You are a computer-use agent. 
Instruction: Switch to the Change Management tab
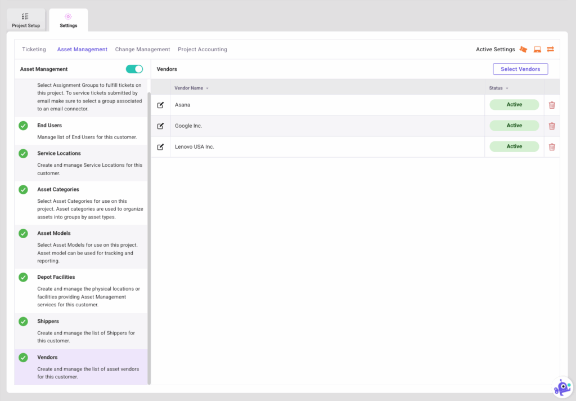click(142, 49)
